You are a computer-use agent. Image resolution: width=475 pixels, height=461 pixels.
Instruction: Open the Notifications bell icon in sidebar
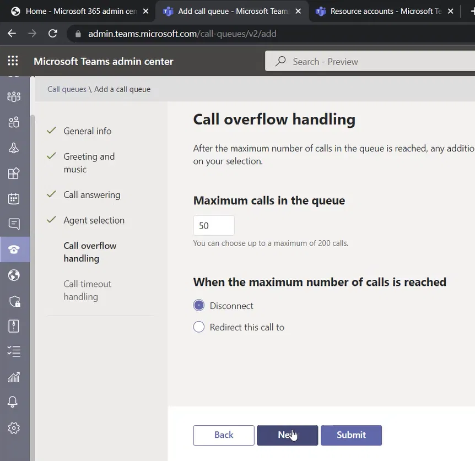coord(14,402)
